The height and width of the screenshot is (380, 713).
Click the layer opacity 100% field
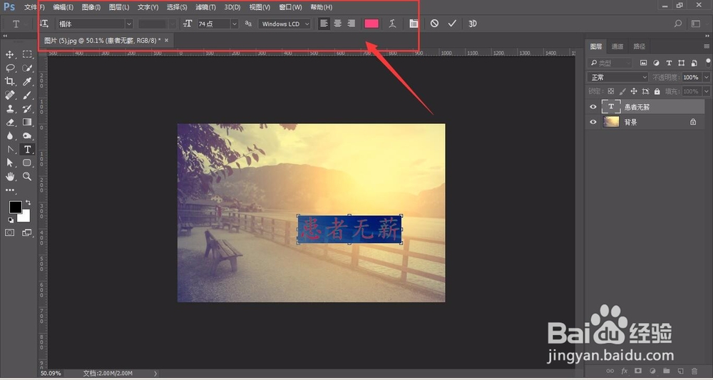click(x=692, y=78)
